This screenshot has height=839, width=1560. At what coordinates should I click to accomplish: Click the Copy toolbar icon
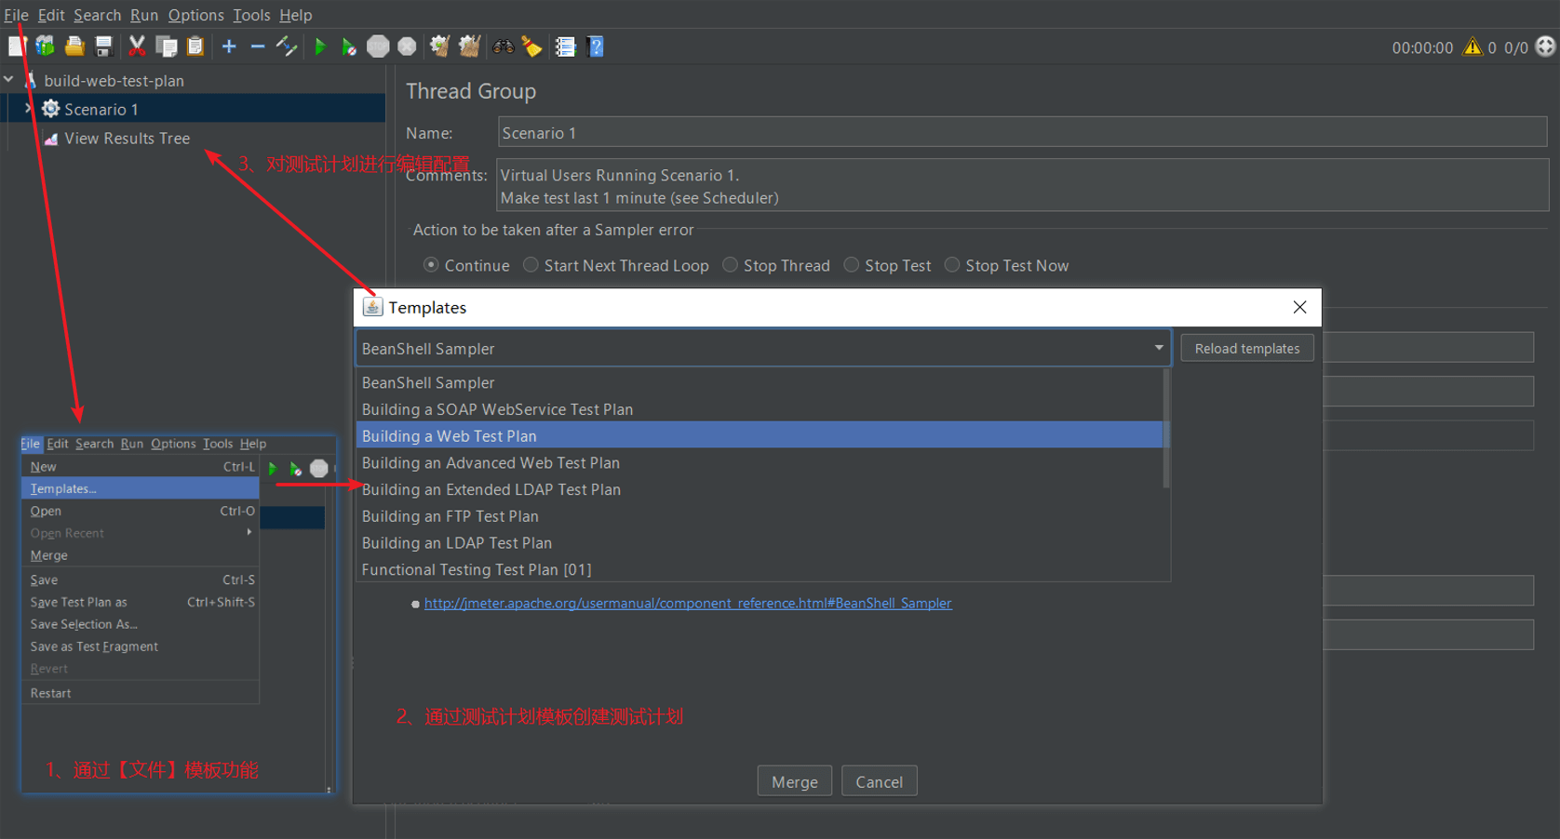tap(167, 46)
